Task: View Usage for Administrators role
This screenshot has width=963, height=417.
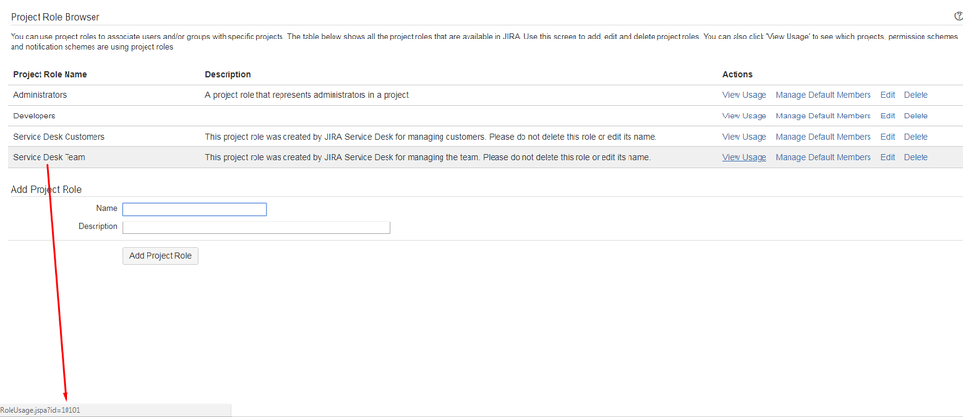Action: click(x=744, y=95)
